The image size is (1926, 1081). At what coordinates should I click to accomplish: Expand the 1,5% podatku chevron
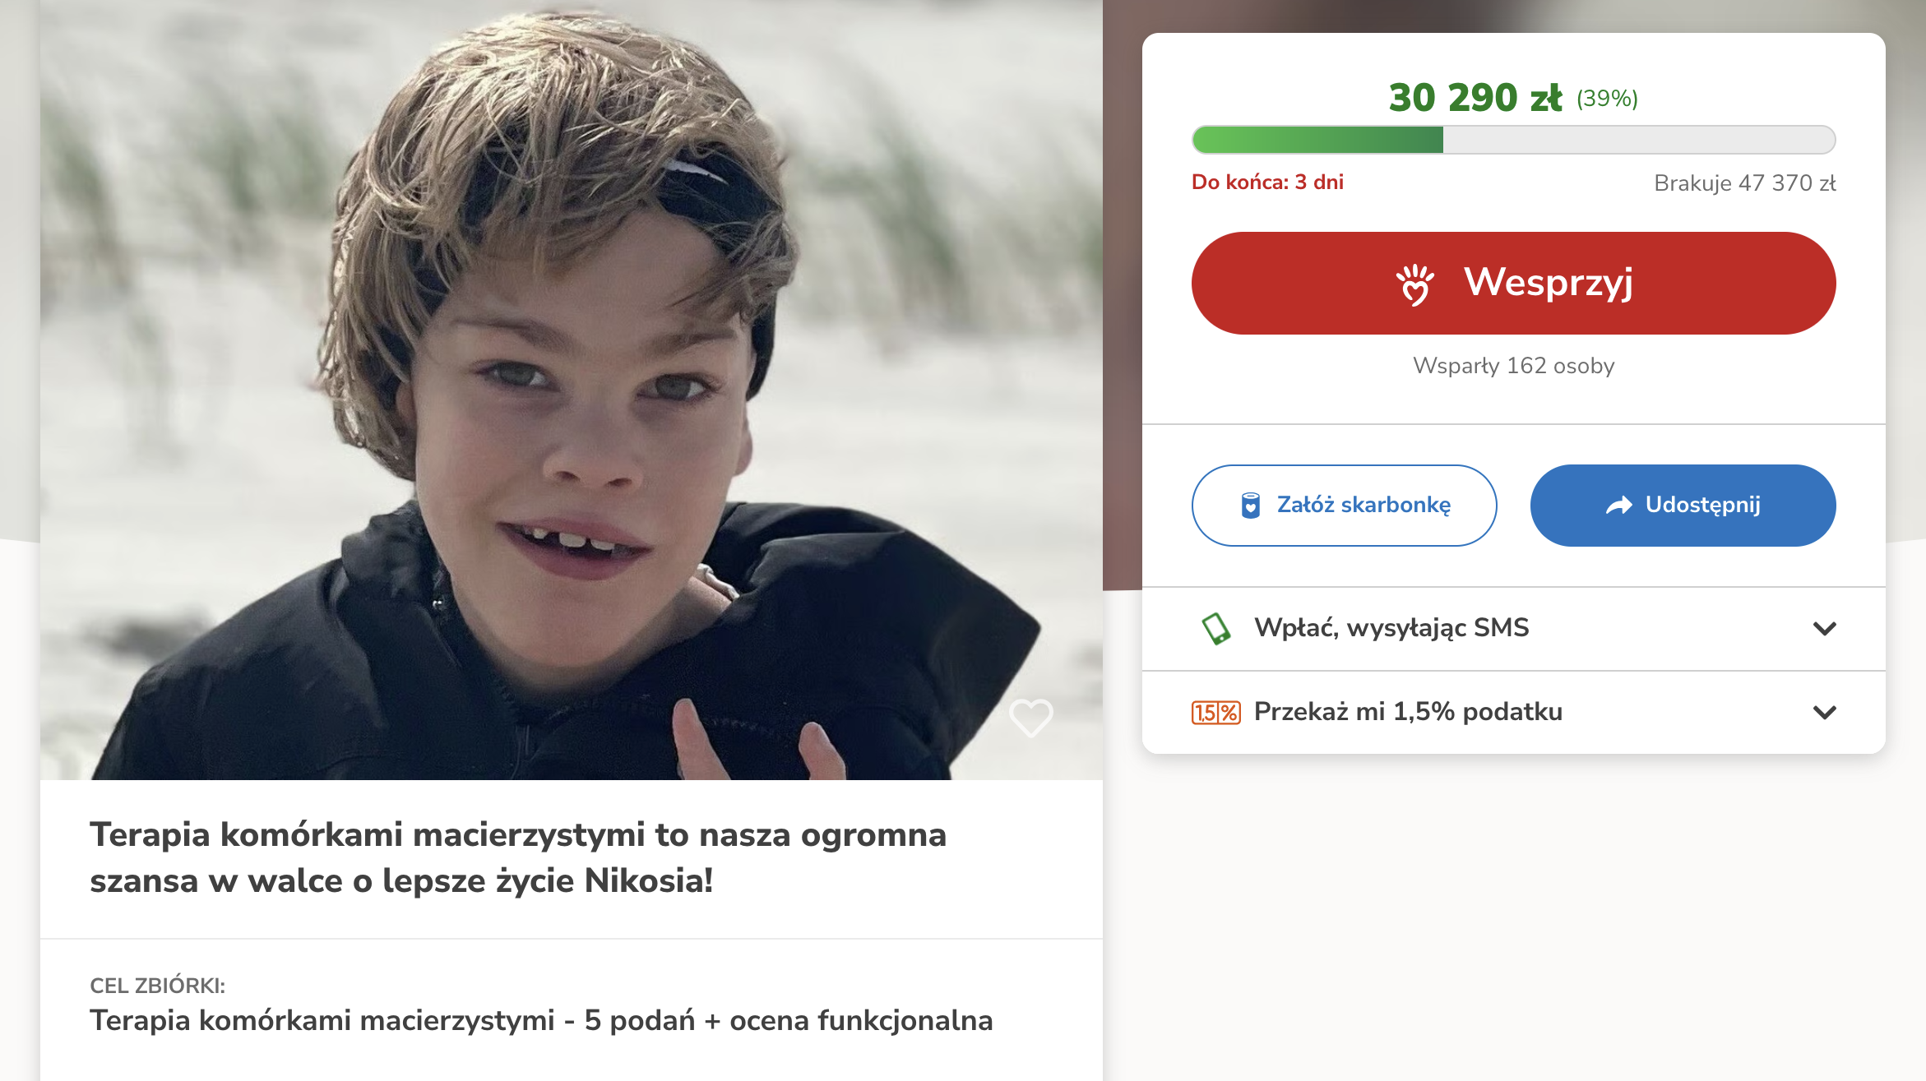(1825, 712)
